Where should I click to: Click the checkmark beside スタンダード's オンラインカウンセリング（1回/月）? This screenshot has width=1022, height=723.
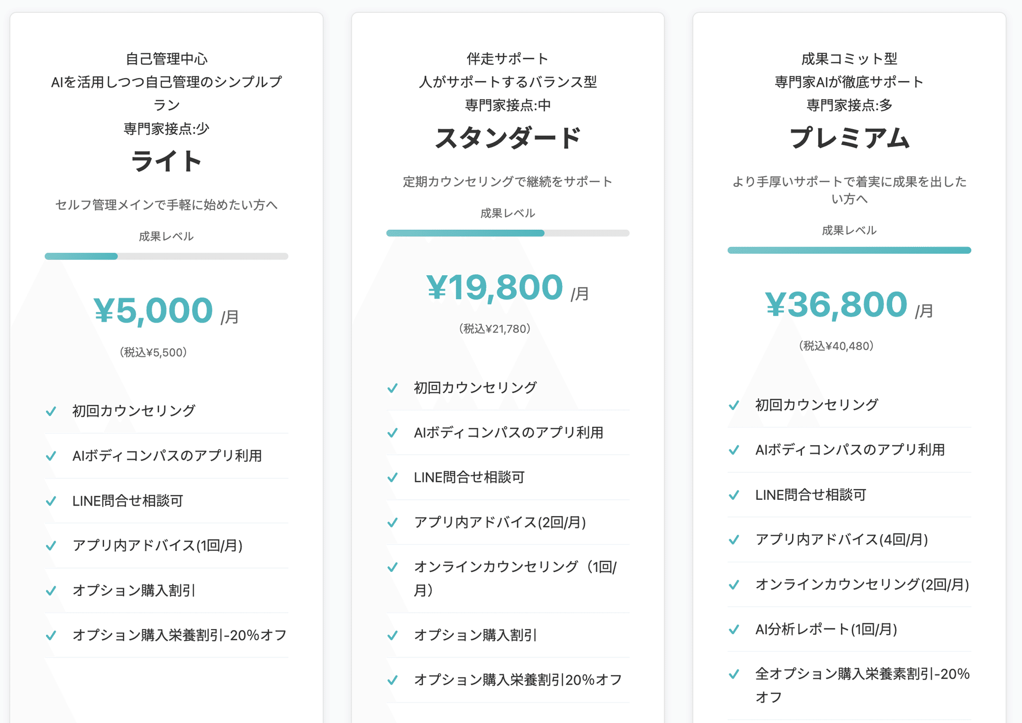tap(392, 566)
